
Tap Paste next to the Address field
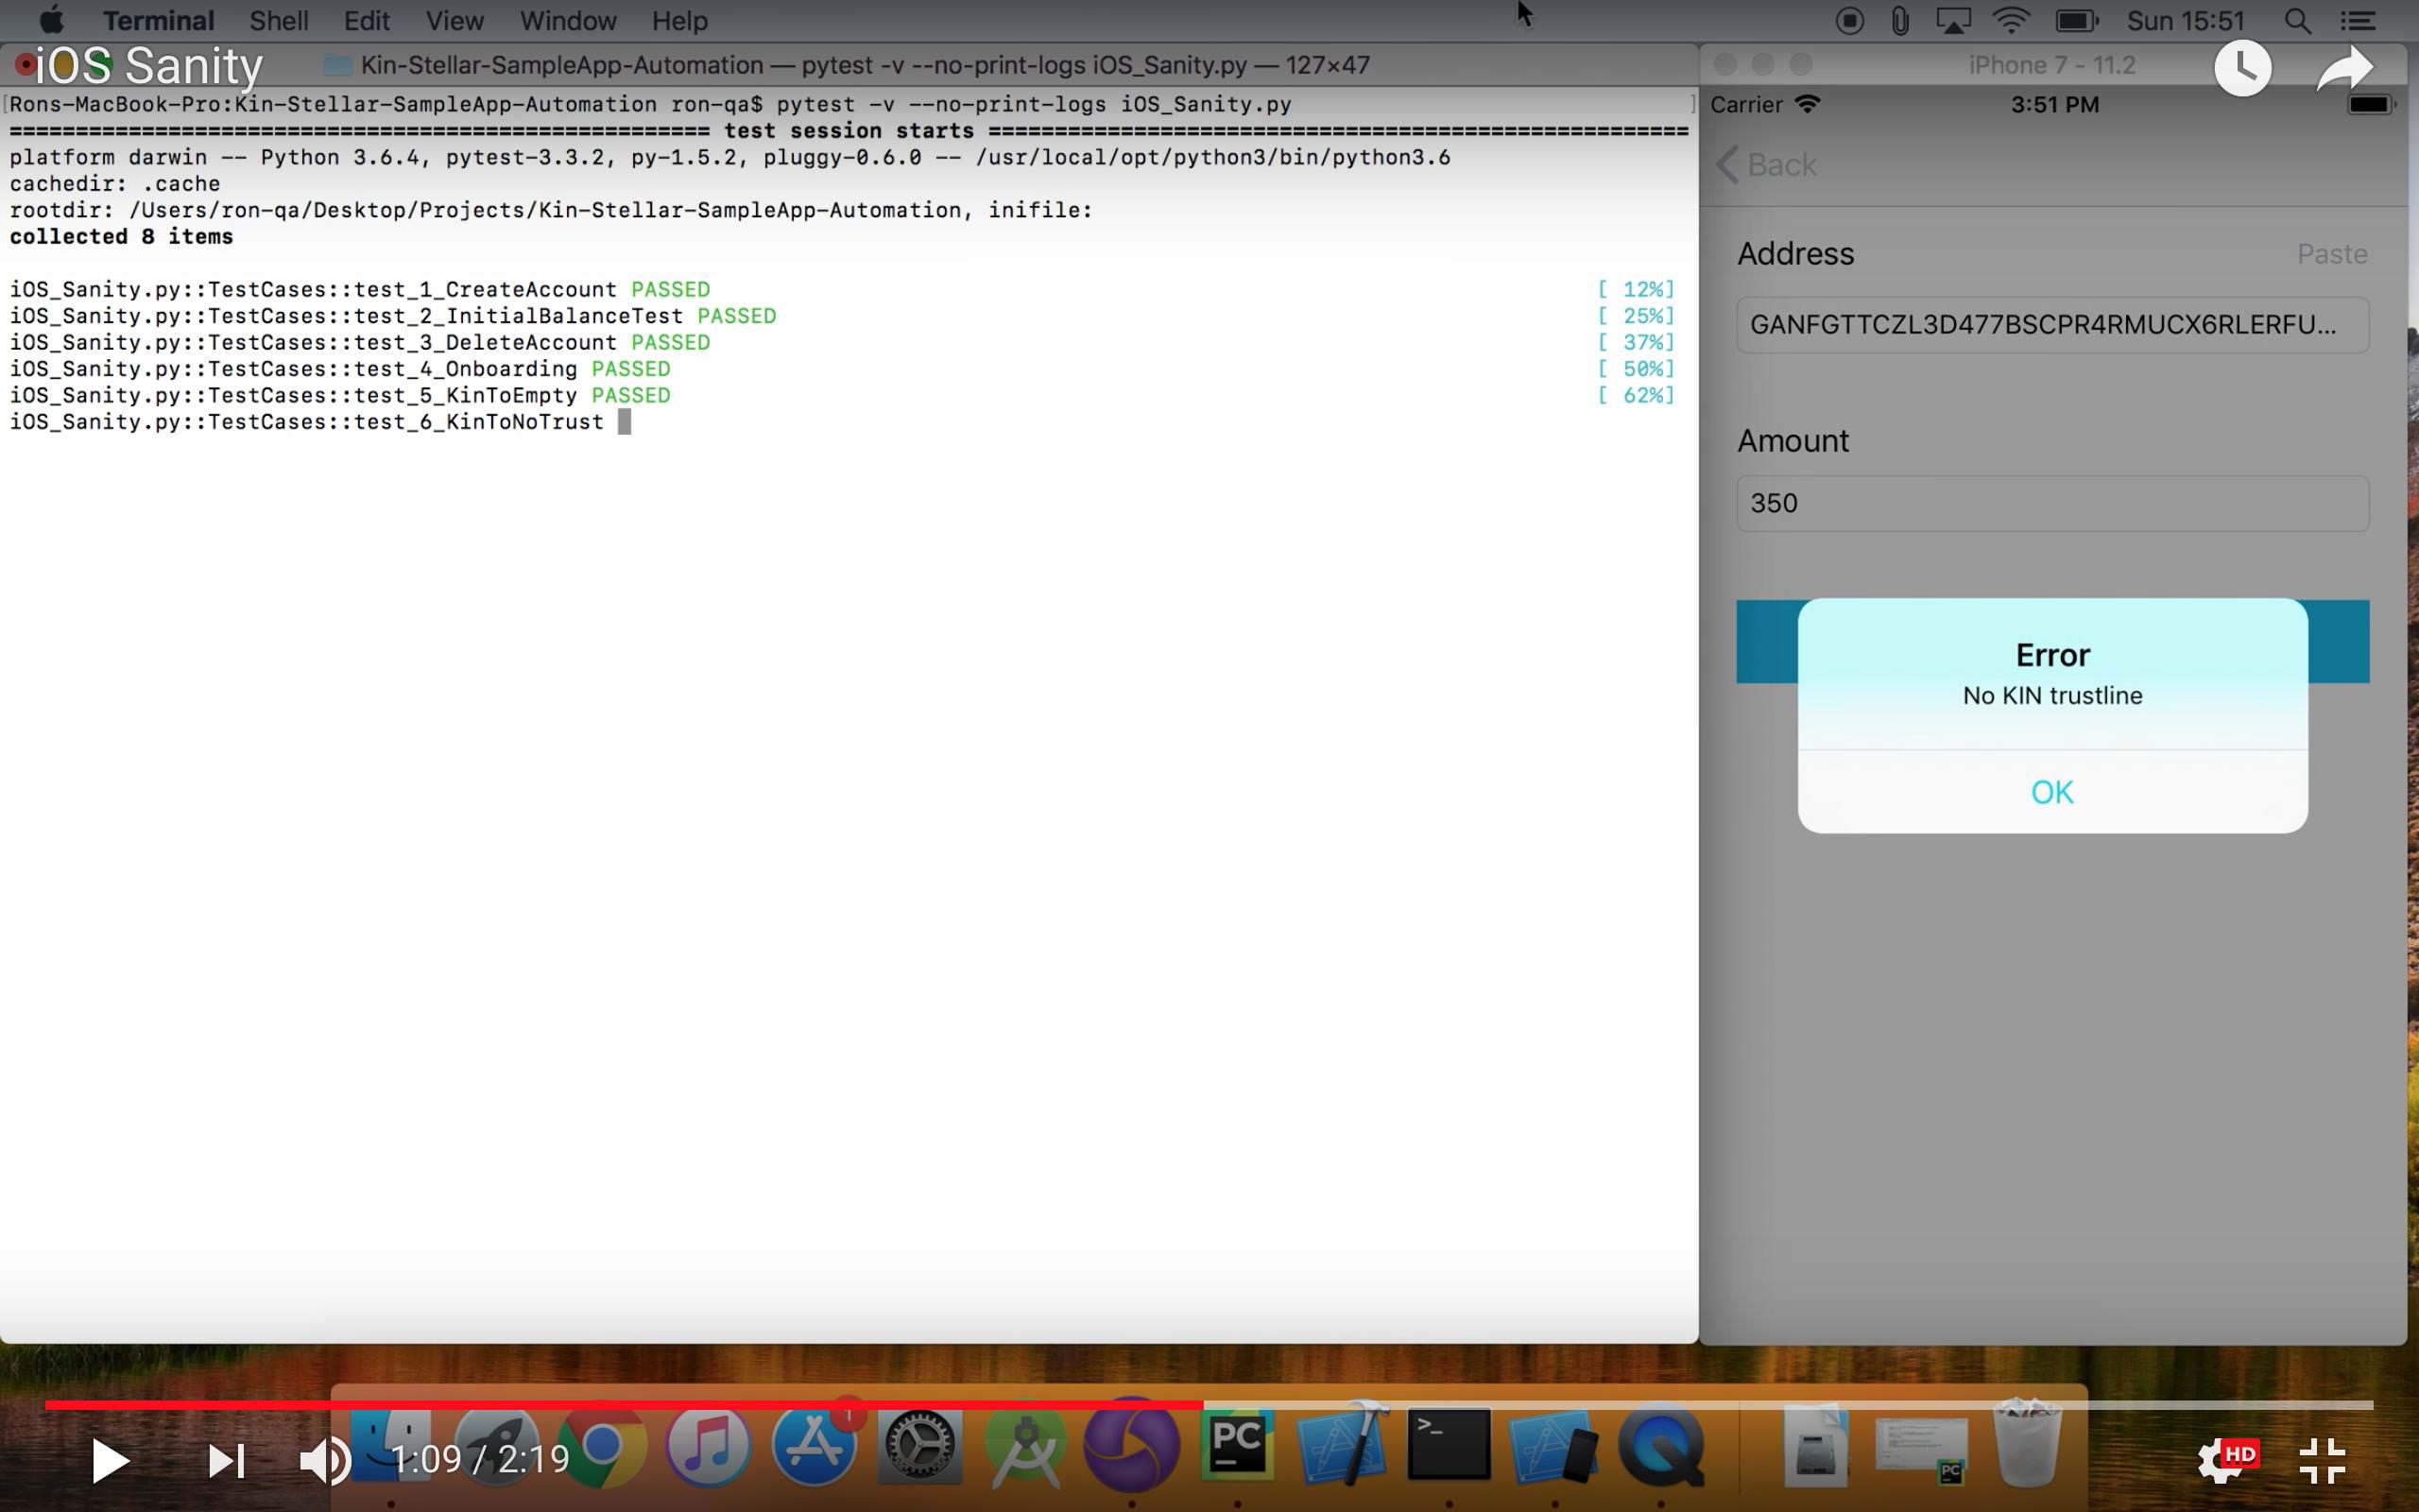pyautogui.click(x=2332, y=254)
